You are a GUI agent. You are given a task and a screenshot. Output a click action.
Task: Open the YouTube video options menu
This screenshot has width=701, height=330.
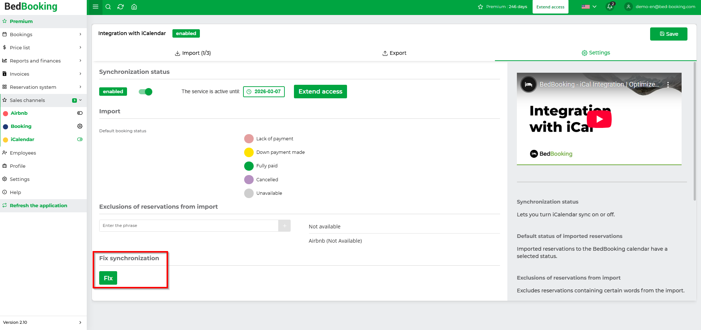(x=668, y=84)
